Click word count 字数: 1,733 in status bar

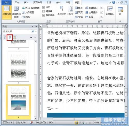pyautogui.click(x=21, y=122)
